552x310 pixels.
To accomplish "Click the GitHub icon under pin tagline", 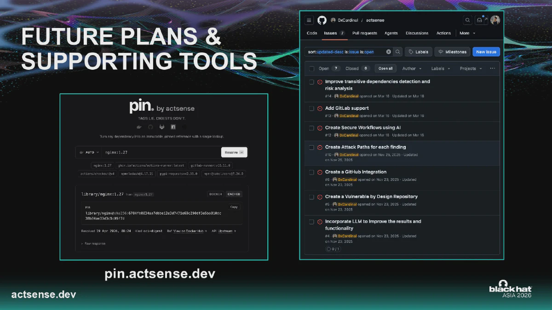I will 150,127.
